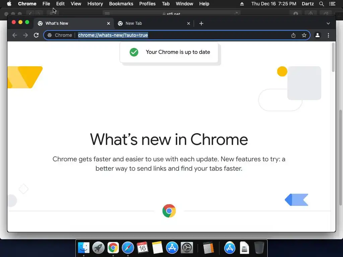Image resolution: width=343 pixels, height=257 pixels.
Task: Close the What's New tab
Action: click(109, 23)
